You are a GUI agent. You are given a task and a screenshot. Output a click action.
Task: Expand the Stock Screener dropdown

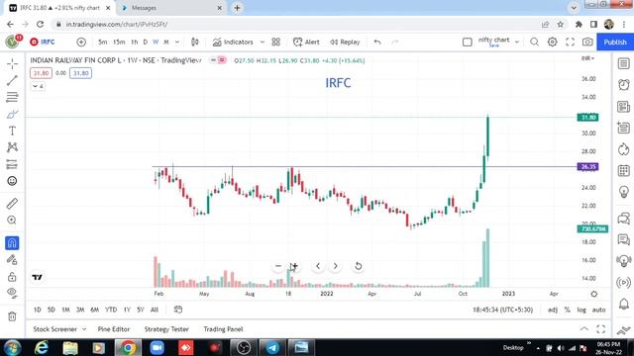click(84, 329)
